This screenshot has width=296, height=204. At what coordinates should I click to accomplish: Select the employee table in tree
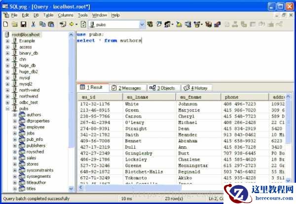pos(35,127)
